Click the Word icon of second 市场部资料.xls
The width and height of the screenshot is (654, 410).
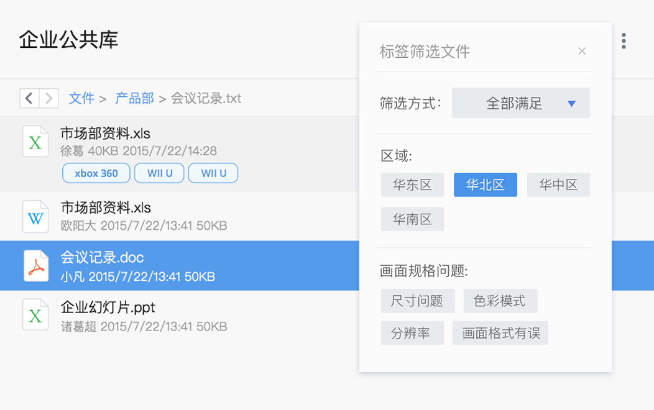click(35, 216)
